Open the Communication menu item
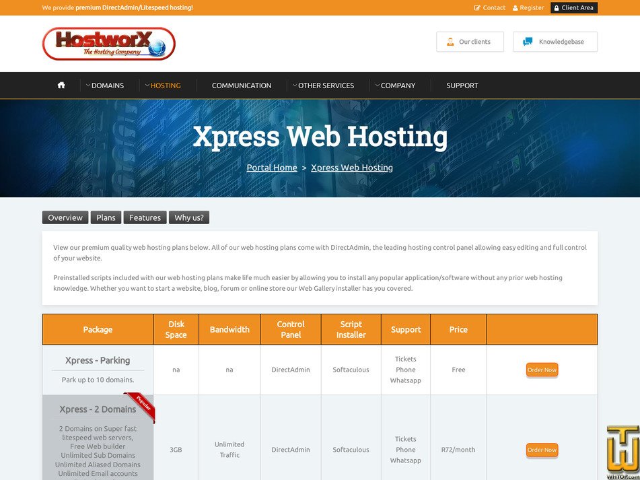 pyautogui.click(x=242, y=85)
